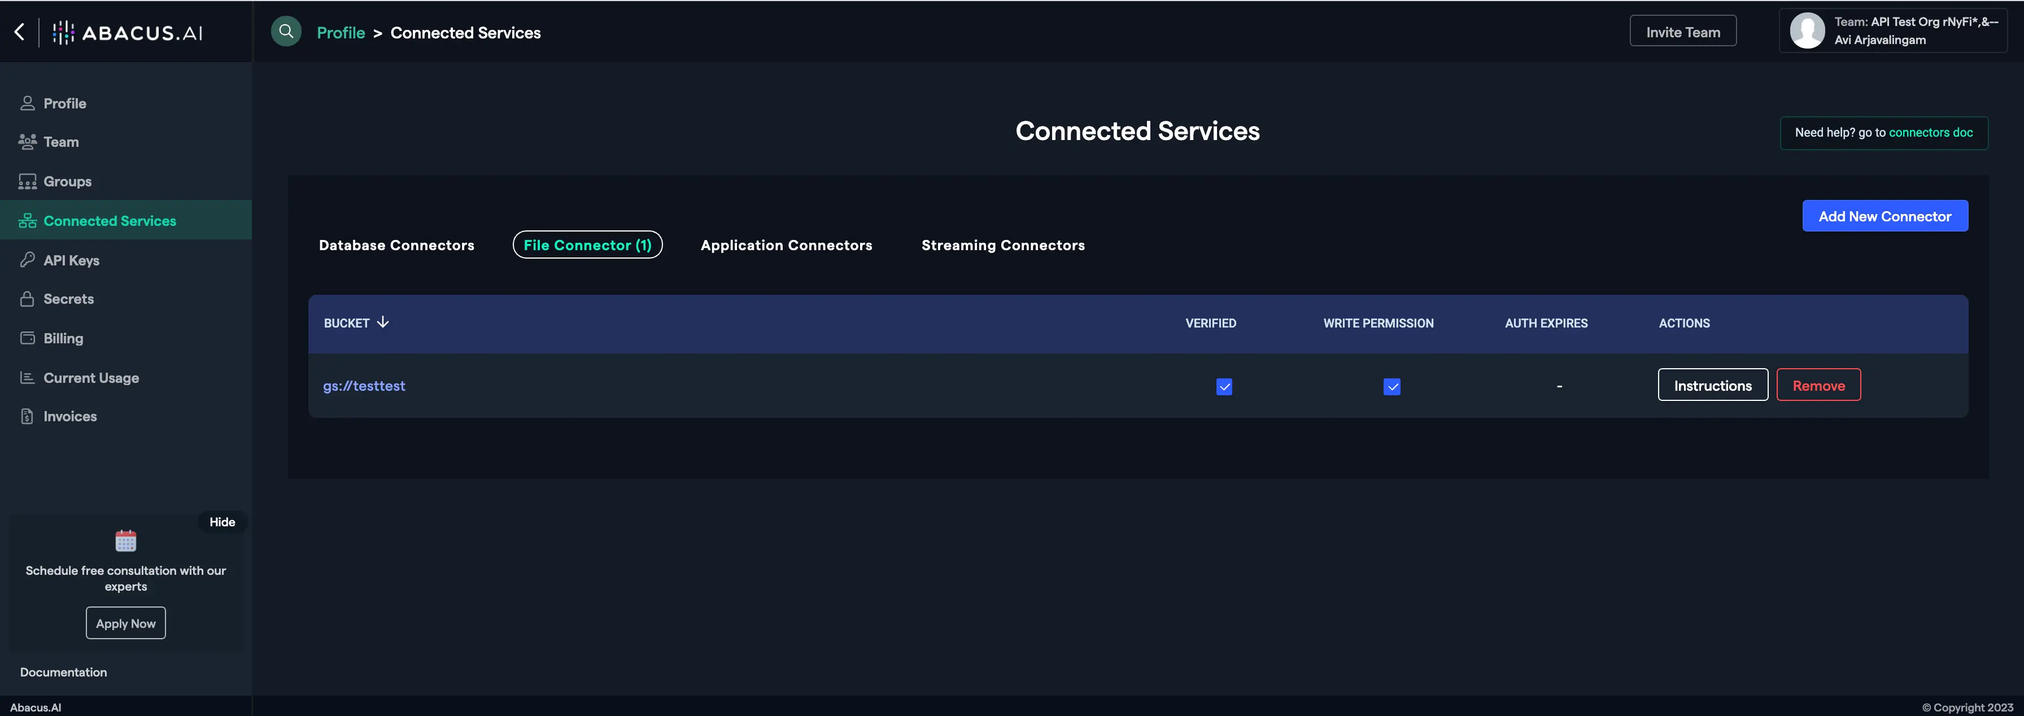The image size is (2024, 716).
Task: Click the Team people icon
Action: pyautogui.click(x=28, y=142)
